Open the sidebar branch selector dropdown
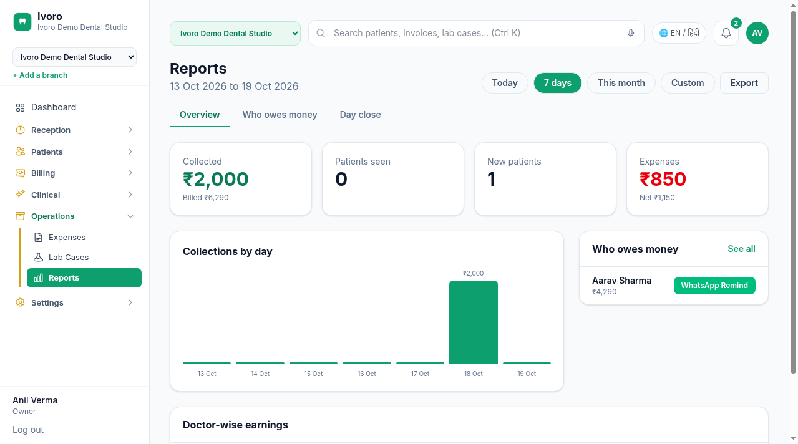The image size is (798, 444). pos(74,57)
